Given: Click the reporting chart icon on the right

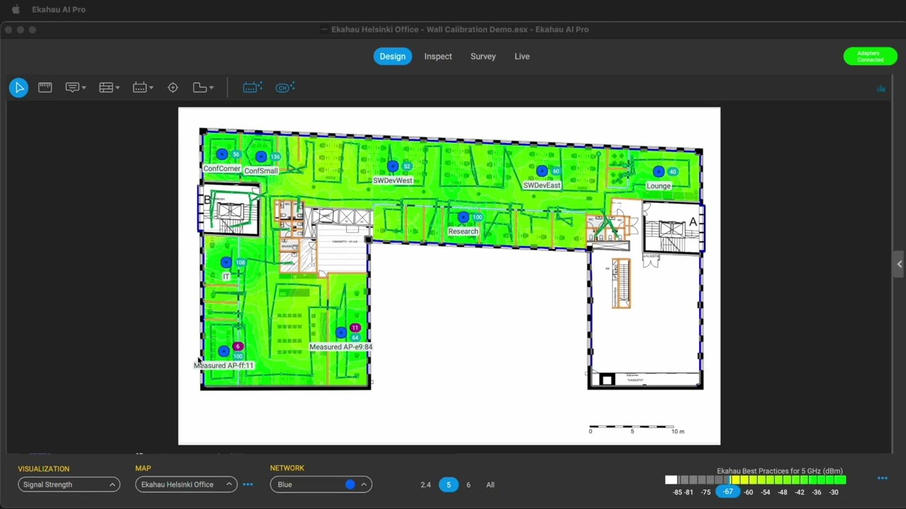Looking at the screenshot, I should (881, 88).
